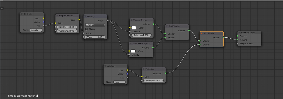Image resolution: width=283 pixels, height=99 pixels.
Task: Click Volume Absorption Density input socket
Action: point(129,55)
